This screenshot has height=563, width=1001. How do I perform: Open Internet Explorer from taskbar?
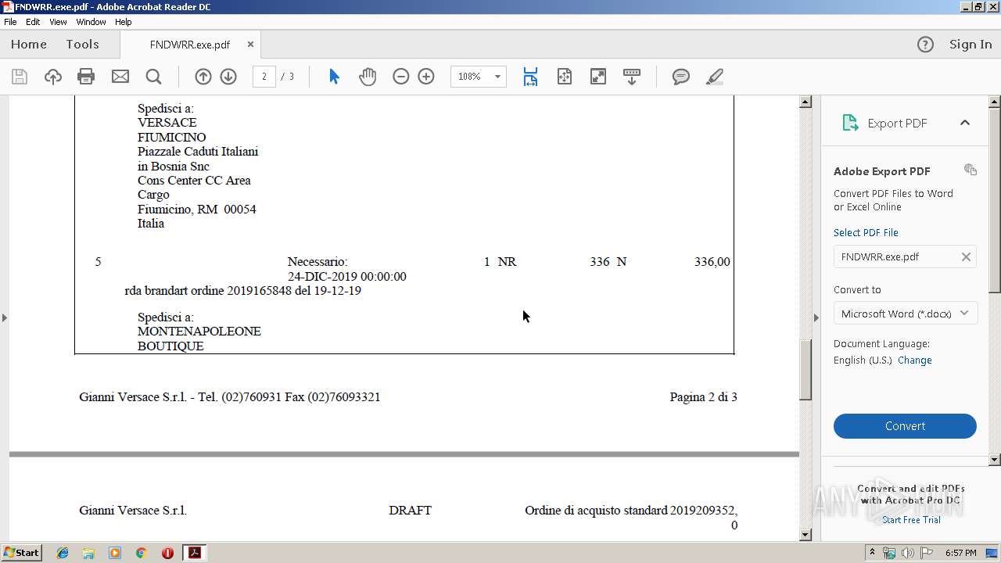click(x=63, y=553)
